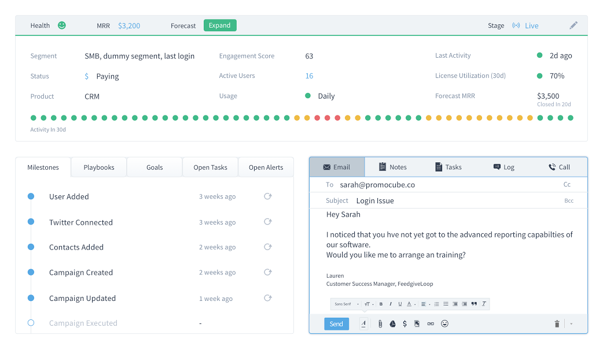603x350 pixels.
Task: Click the first red activity dot
Action: [317, 118]
